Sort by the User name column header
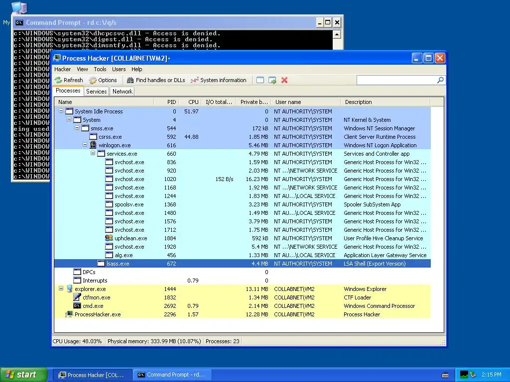 tap(306, 102)
